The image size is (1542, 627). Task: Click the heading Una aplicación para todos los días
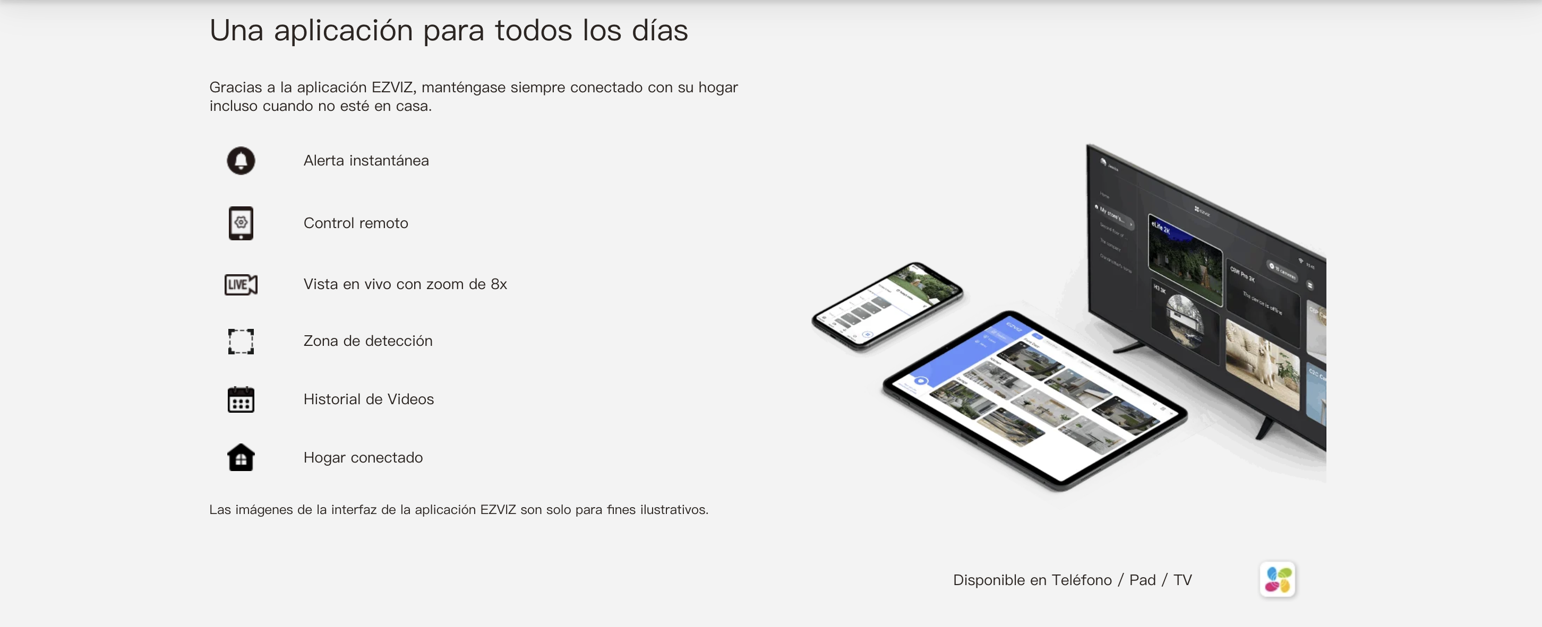[x=448, y=30]
